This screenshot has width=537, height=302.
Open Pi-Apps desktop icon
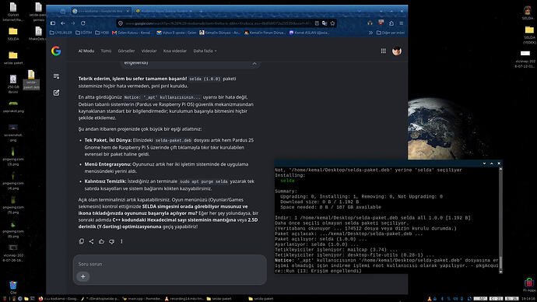pyautogui.click(x=528, y=285)
